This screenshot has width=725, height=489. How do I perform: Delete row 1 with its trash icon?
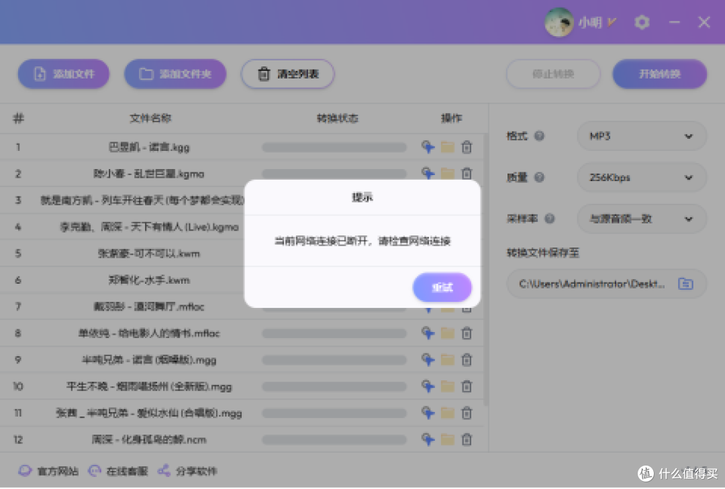[467, 148]
